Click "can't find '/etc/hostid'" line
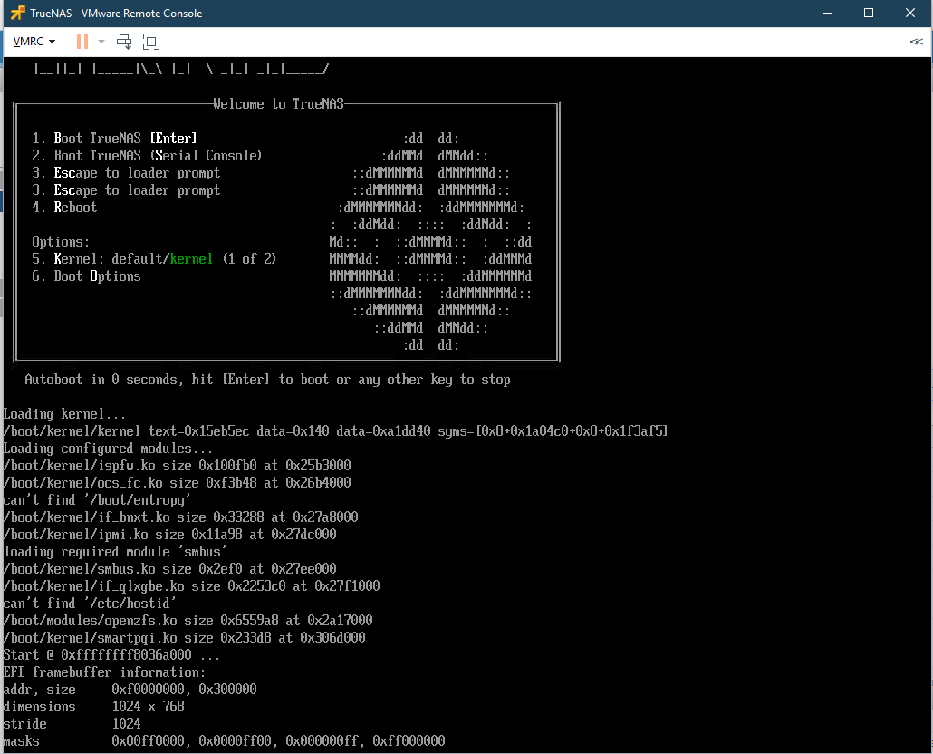This screenshot has height=754, width=933. click(x=90, y=604)
